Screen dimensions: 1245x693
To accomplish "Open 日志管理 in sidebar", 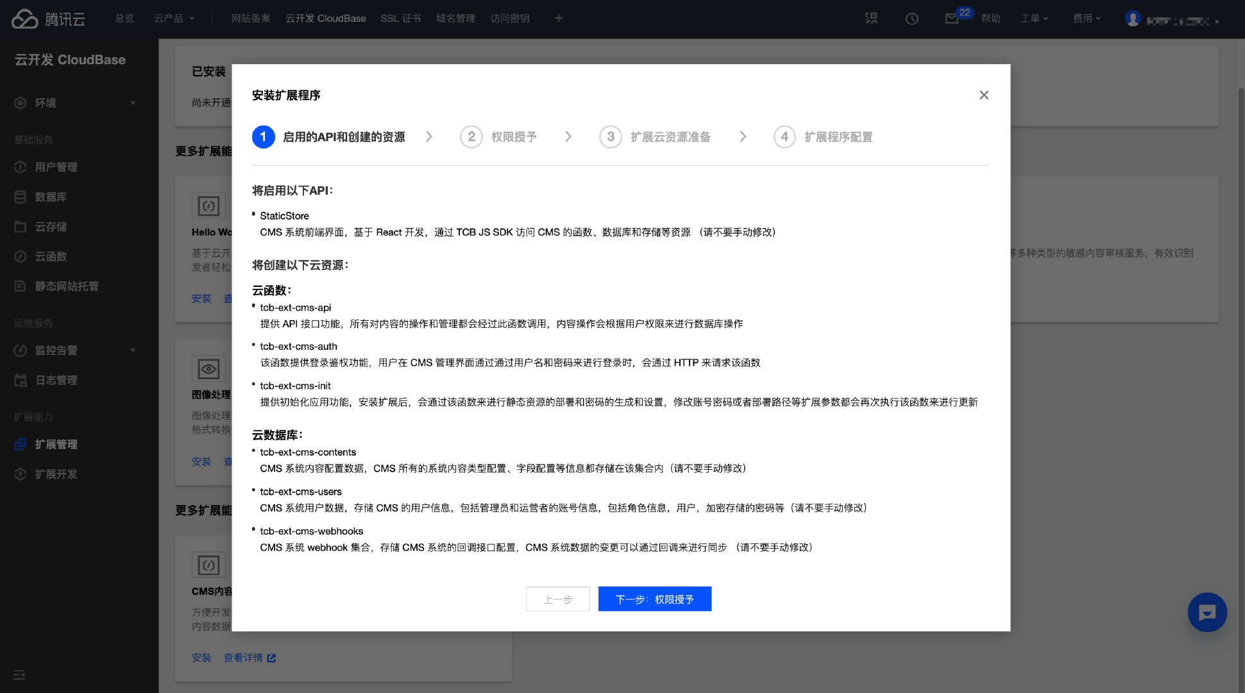I will 56,380.
